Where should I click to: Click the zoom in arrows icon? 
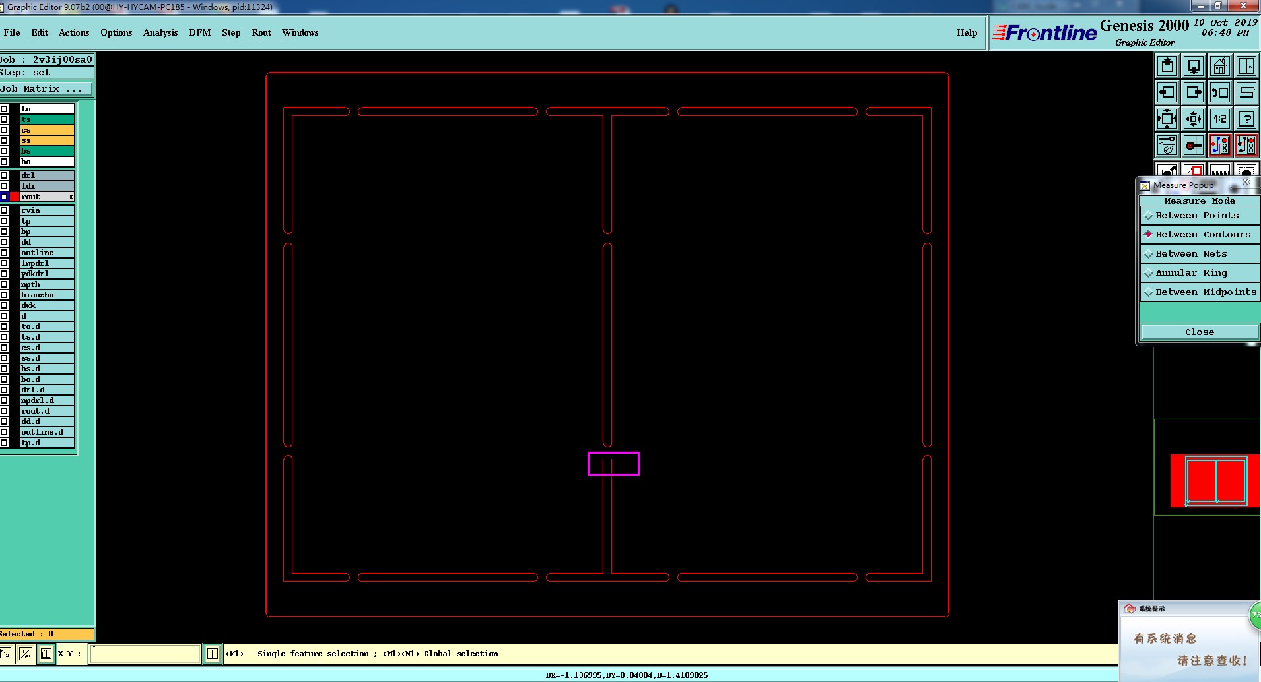1167,119
